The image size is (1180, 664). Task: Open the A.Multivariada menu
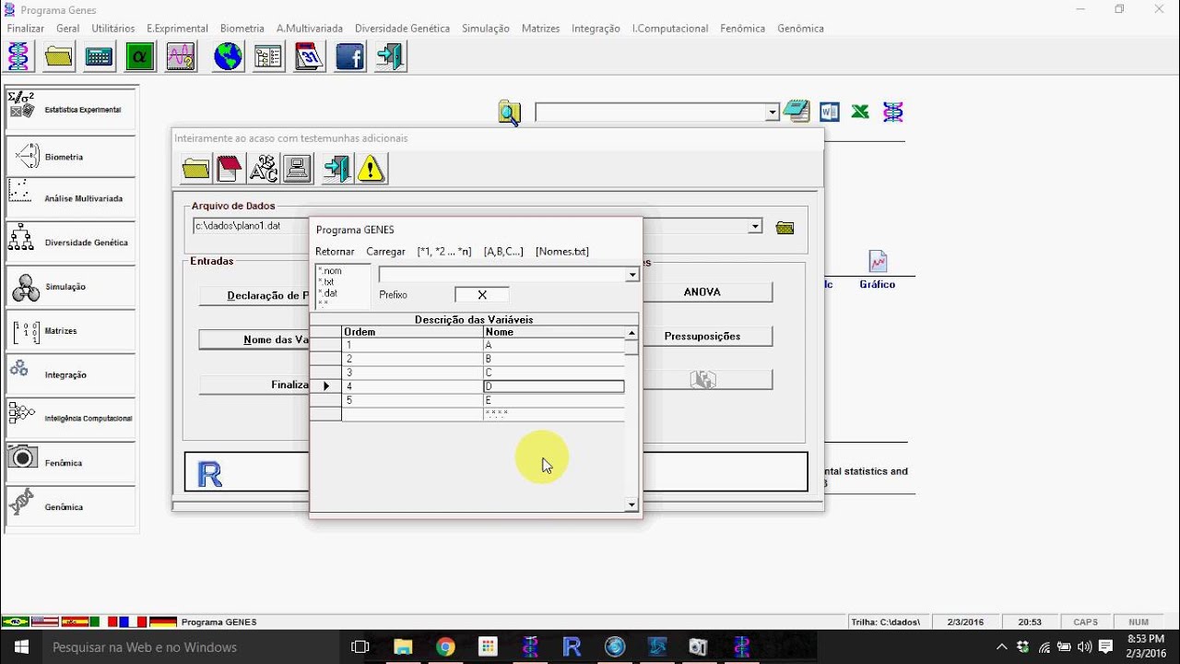[310, 29]
